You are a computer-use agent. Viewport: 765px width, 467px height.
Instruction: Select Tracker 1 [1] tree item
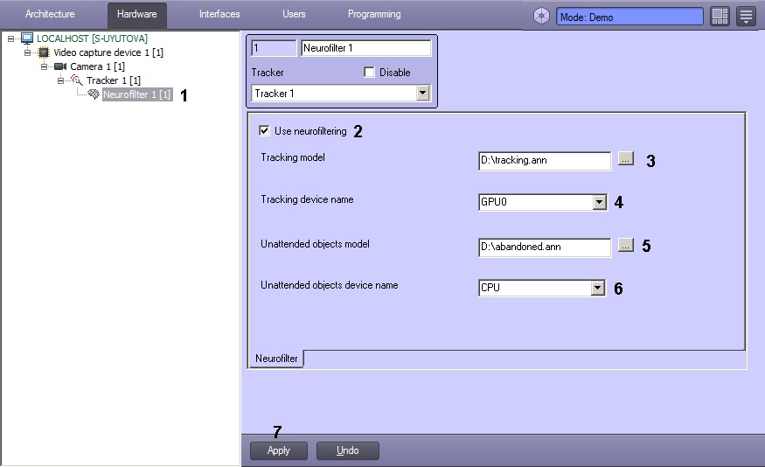point(113,80)
